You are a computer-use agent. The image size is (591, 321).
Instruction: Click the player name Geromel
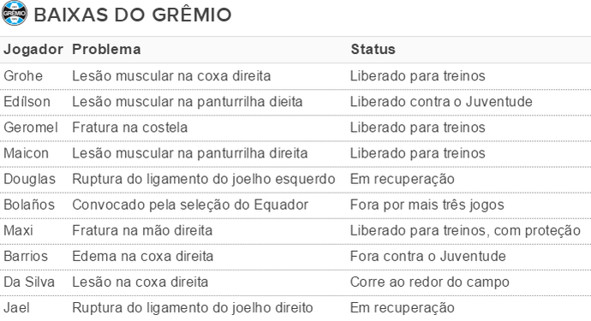click(x=31, y=128)
